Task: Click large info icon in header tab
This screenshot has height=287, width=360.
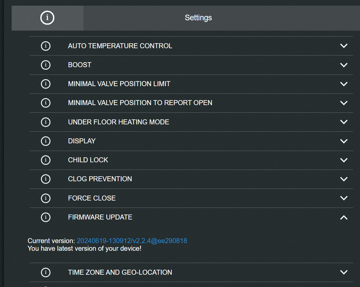Action: point(47,18)
